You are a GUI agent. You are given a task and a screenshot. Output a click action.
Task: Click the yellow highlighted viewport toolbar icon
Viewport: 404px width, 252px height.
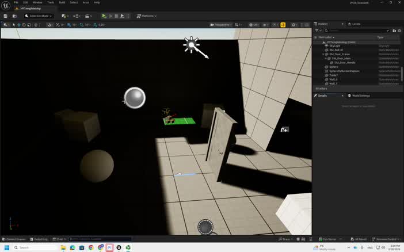(x=283, y=25)
